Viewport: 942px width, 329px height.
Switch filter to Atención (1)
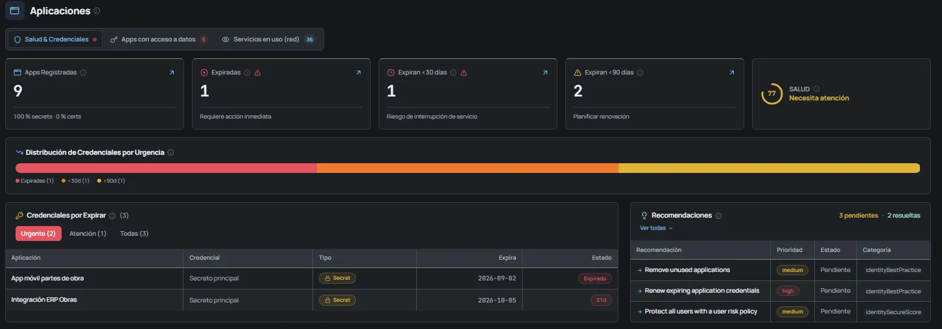coord(88,233)
